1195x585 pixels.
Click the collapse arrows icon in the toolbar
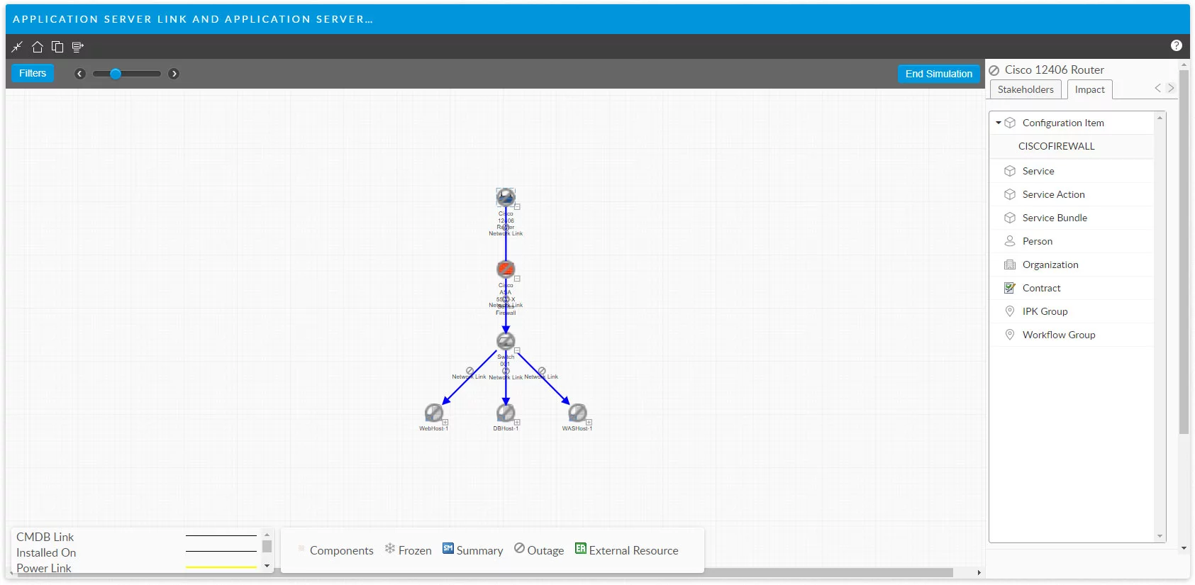[x=17, y=47]
